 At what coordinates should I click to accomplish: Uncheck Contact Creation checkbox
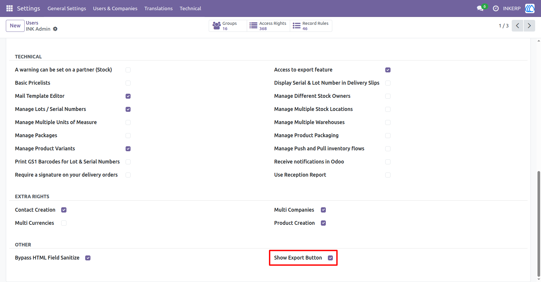(x=64, y=210)
